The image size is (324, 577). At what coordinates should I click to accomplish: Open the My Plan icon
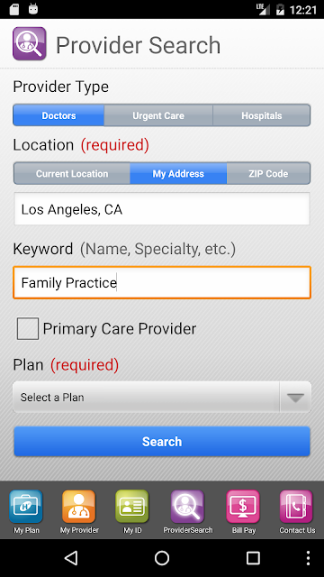point(26,507)
